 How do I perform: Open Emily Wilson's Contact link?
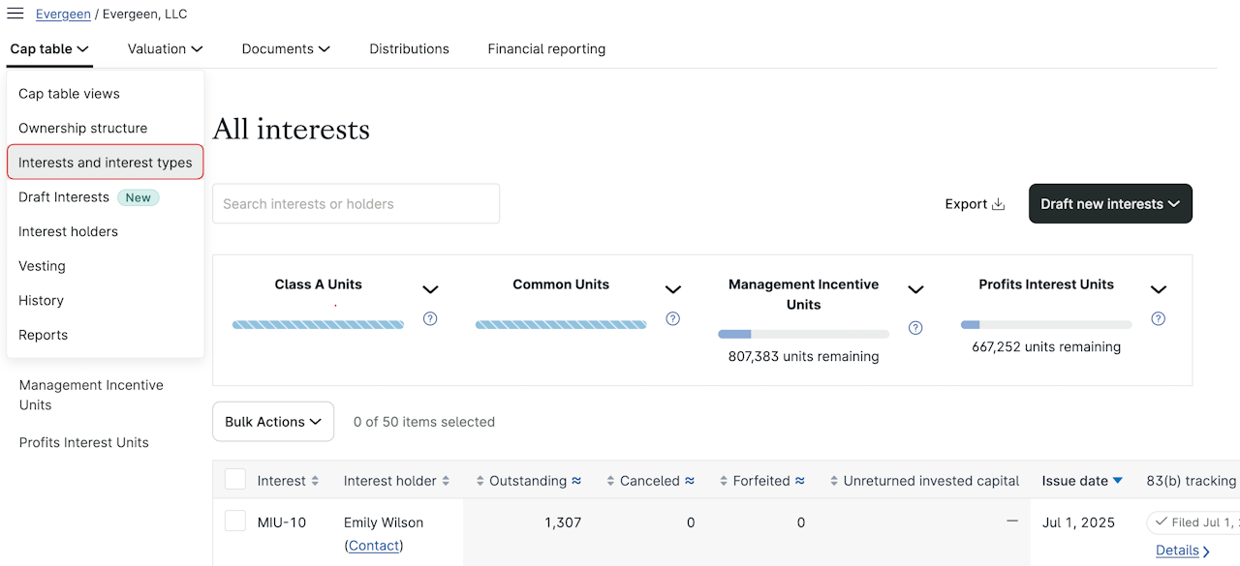374,546
